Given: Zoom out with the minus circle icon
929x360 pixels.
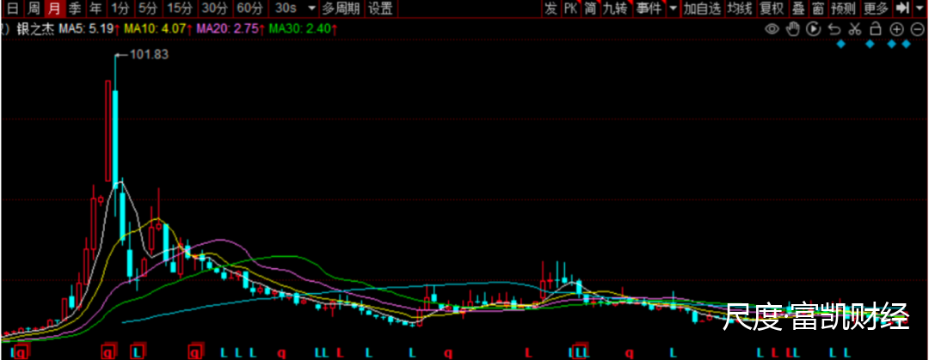Looking at the screenshot, I should point(915,29).
